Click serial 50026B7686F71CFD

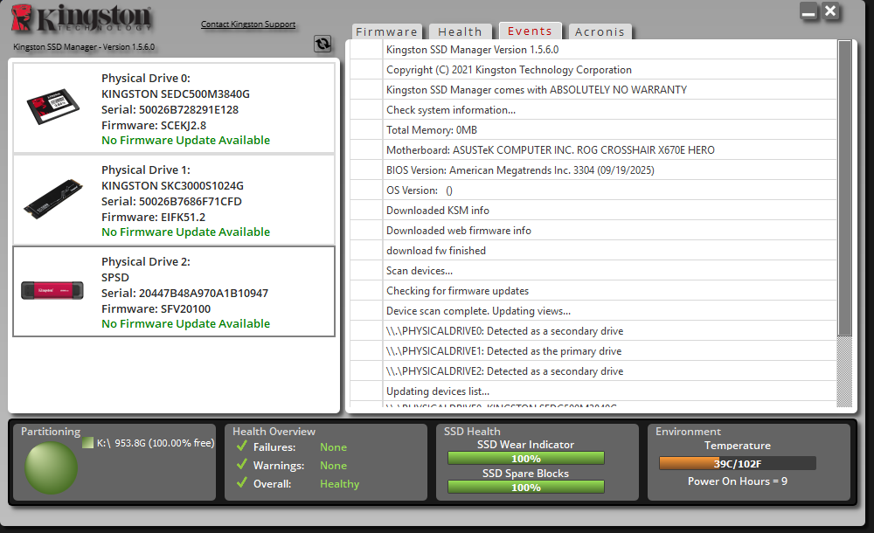tap(171, 201)
